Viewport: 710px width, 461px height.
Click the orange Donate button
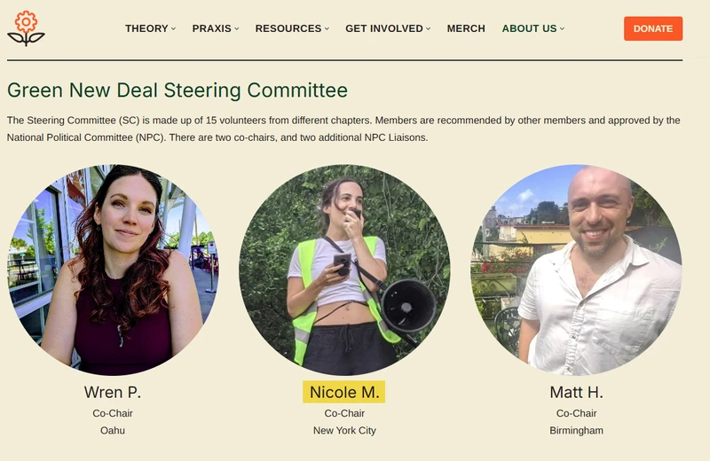(653, 28)
